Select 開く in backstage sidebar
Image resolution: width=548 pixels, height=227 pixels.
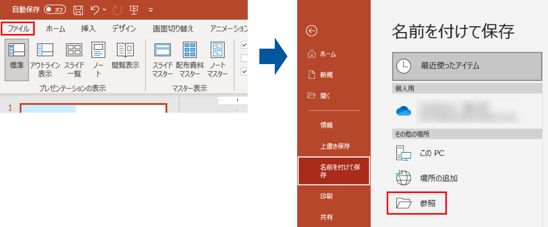(x=319, y=96)
